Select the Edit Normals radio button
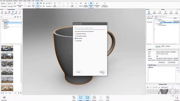The image size is (180, 101). pyautogui.click(x=75, y=38)
